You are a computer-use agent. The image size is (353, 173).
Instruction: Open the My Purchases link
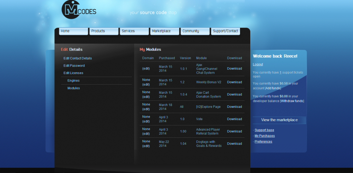(264, 136)
